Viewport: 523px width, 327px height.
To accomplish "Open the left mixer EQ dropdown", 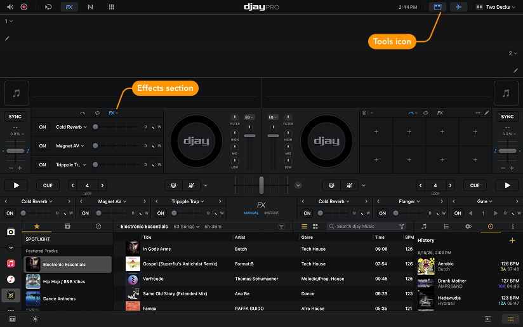I will [x=249, y=117].
